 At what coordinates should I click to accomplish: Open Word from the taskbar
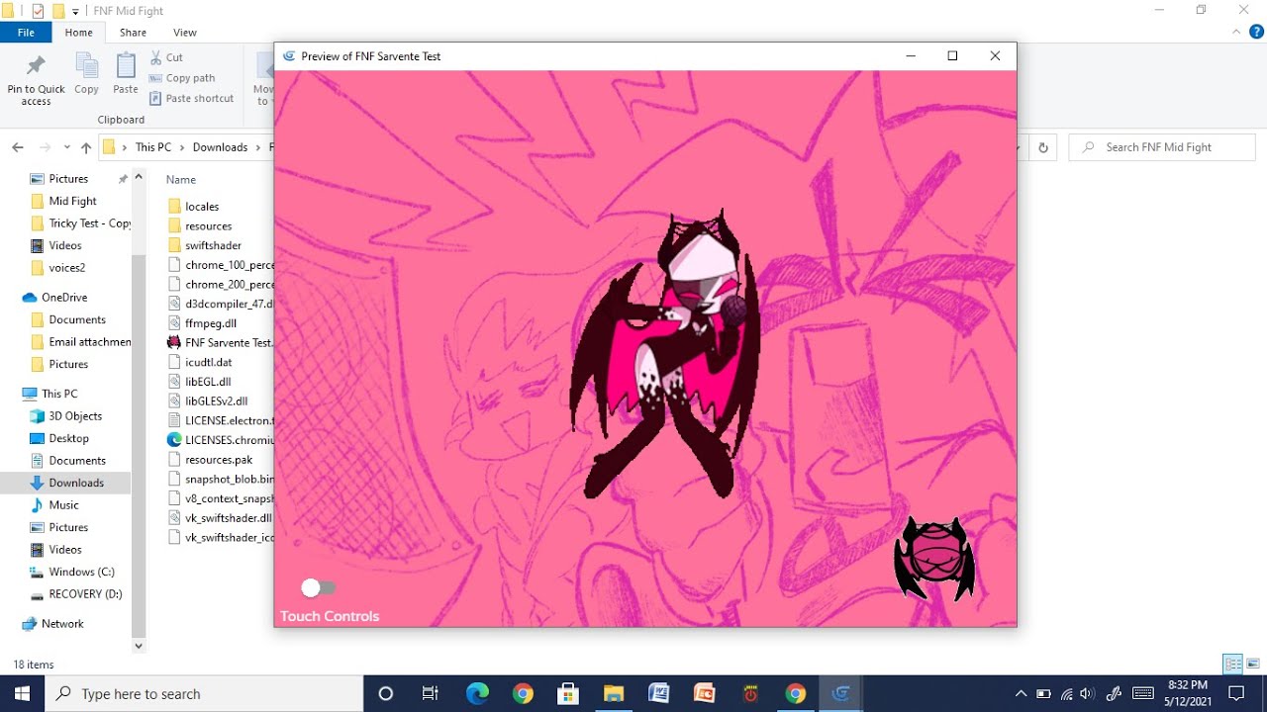point(658,693)
